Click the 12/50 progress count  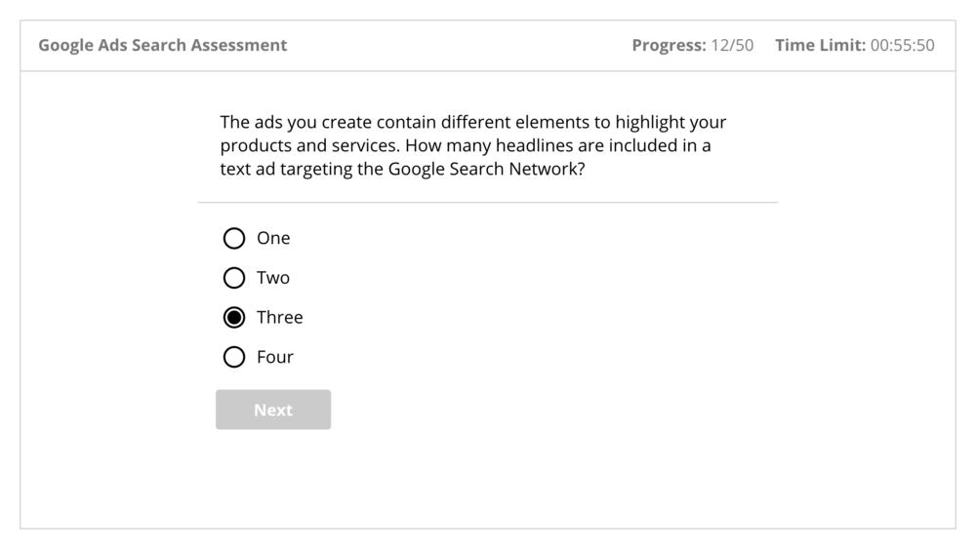[731, 45]
